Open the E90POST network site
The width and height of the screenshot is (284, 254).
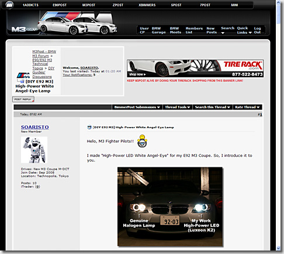[x=60, y=5]
